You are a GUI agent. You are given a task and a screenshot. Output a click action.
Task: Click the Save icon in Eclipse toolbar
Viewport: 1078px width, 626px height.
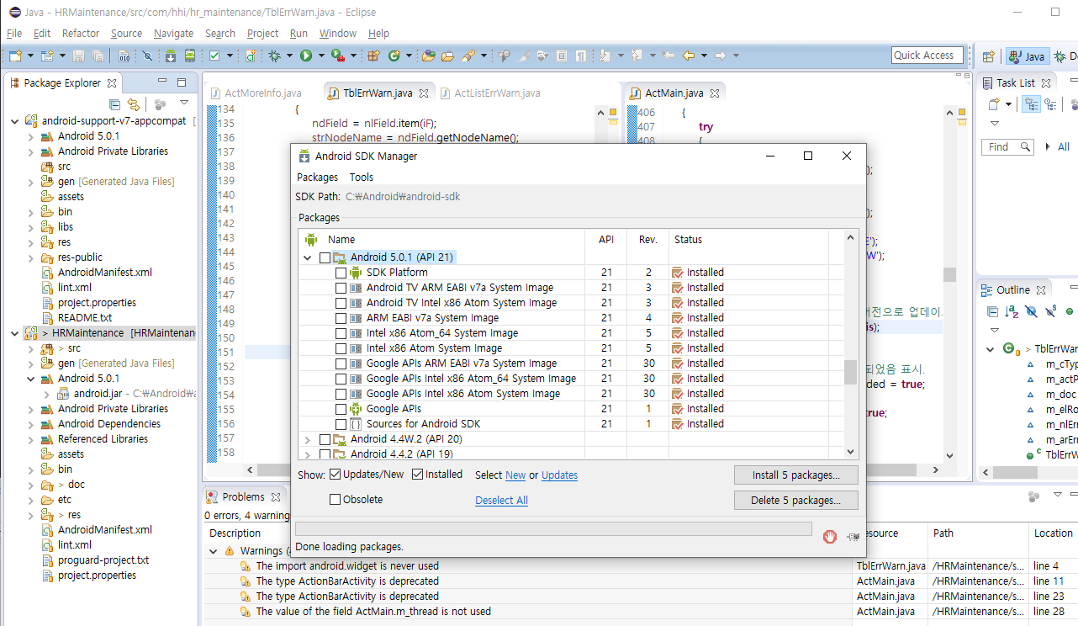[x=78, y=56]
